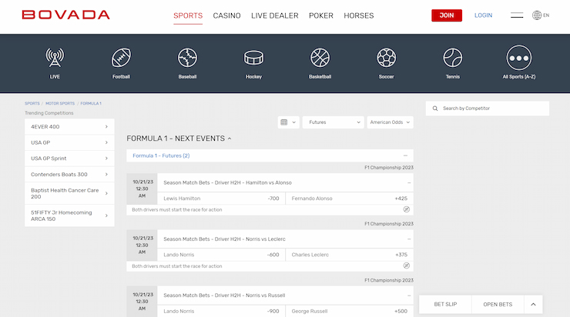Switch to the Sports tab
The image size is (570, 317).
188,15
